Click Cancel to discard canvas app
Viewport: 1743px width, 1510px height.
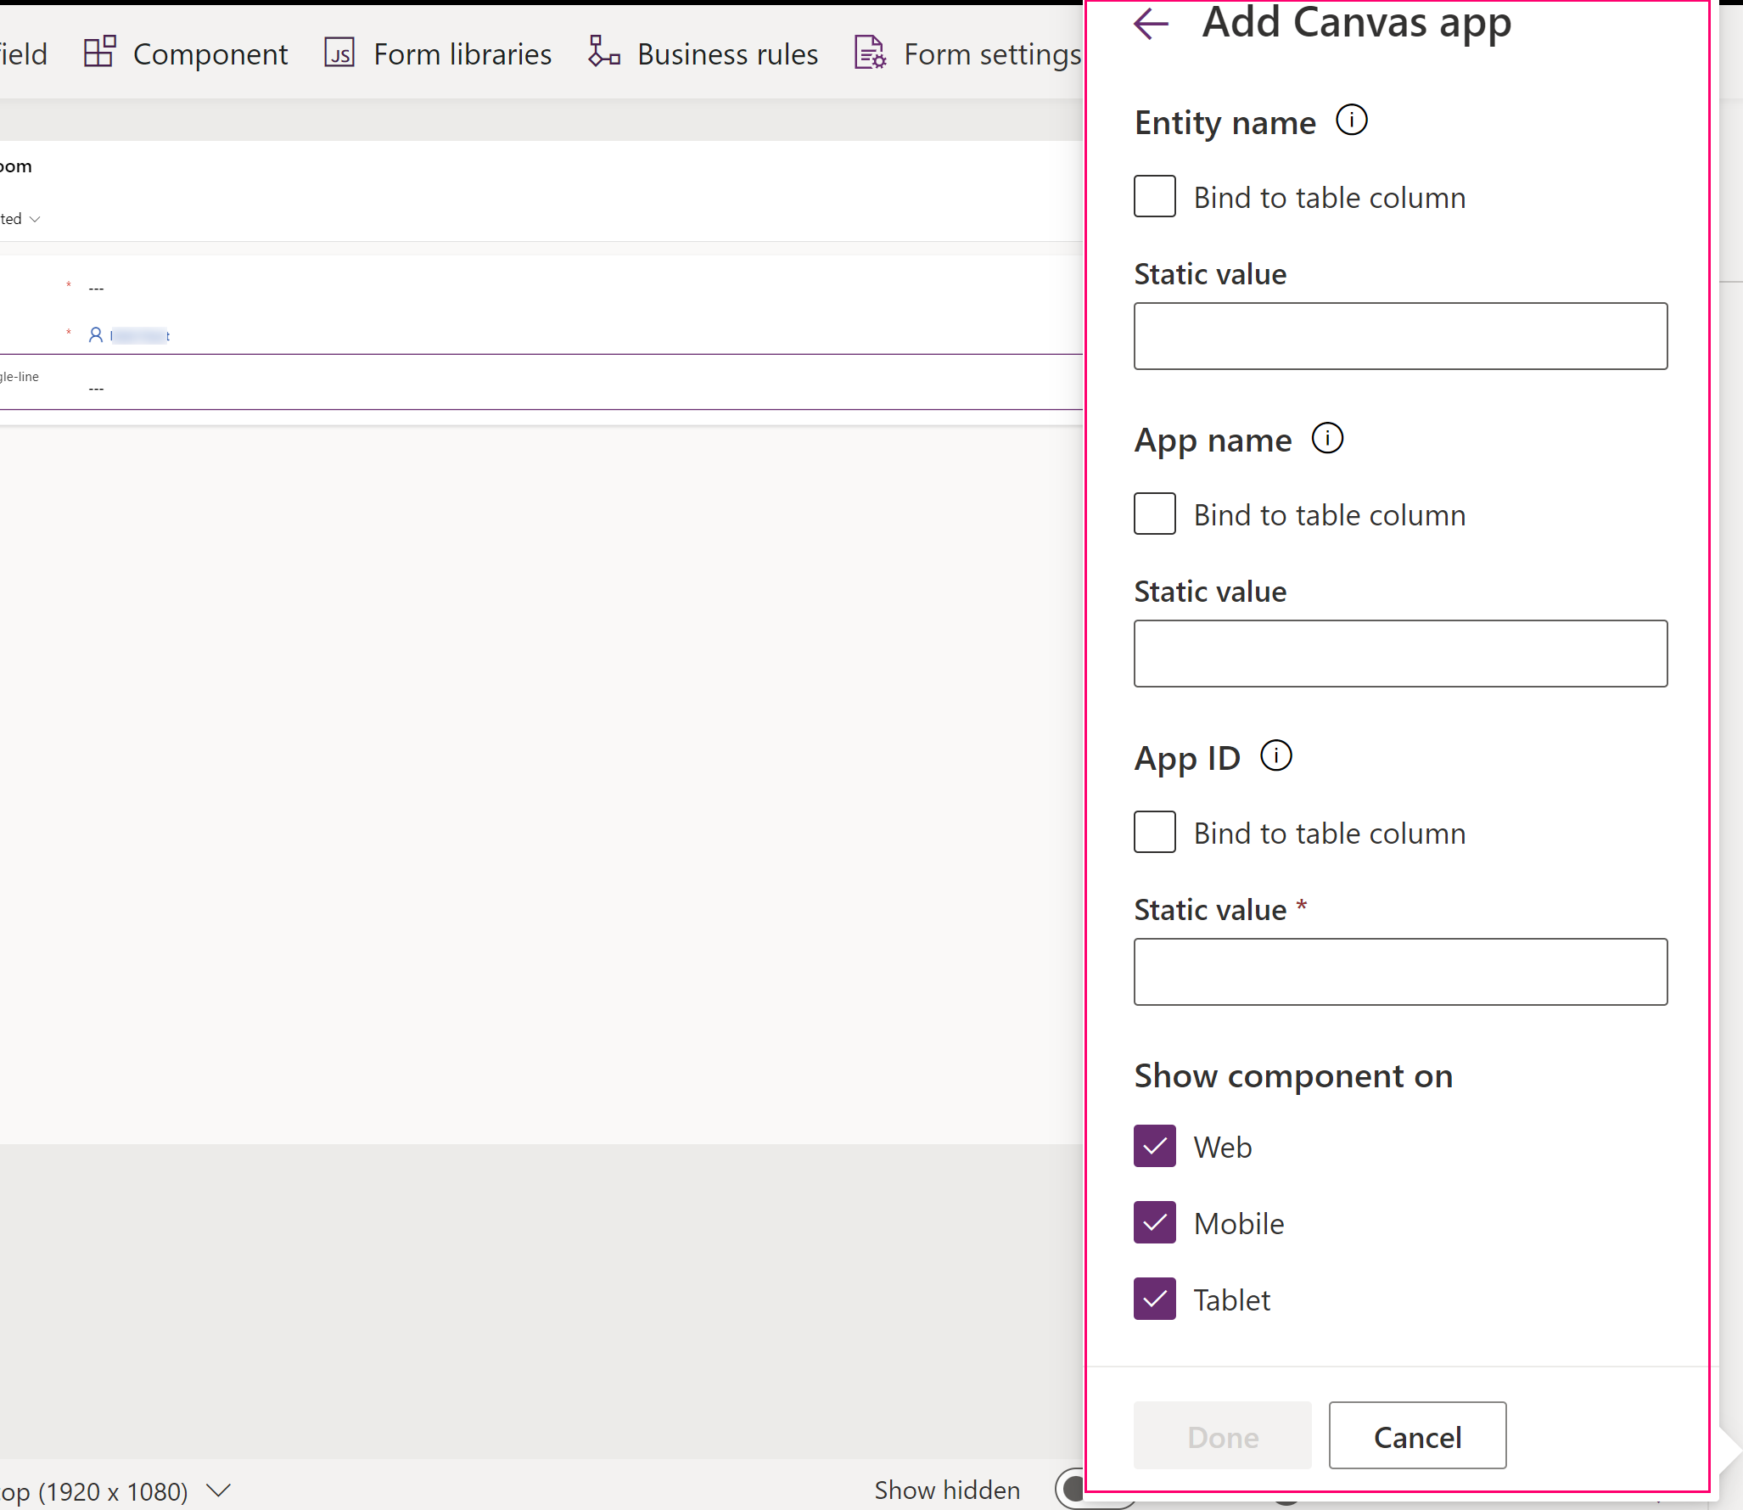1417,1434
